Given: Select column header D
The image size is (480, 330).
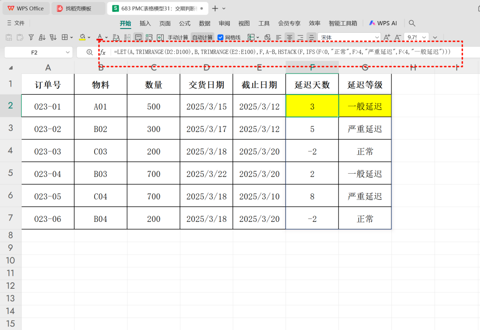Looking at the screenshot, I should click(x=206, y=67).
